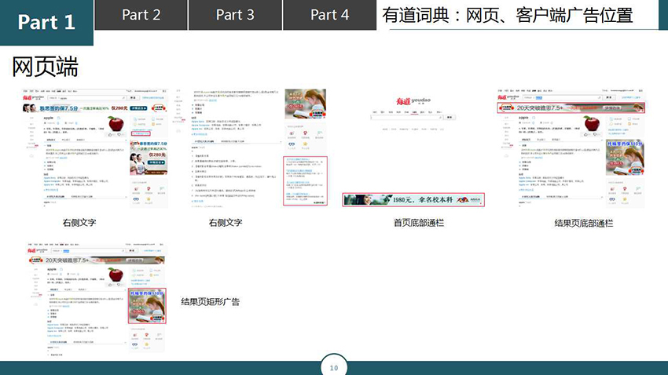The image size is (668, 375).
Task: Click the 首页底部通栏 caption
Action: (418, 223)
